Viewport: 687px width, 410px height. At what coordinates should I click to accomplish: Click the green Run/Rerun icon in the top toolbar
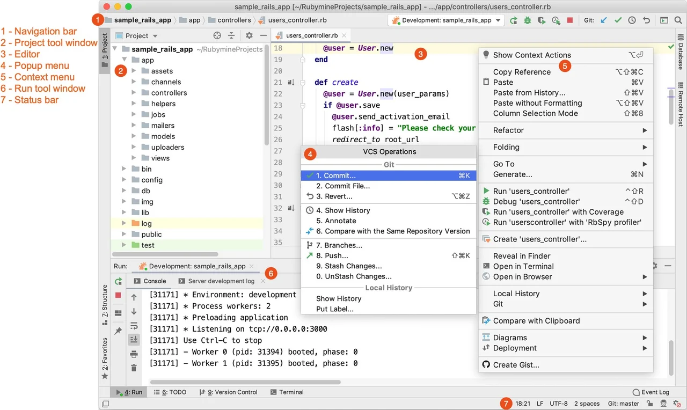[514, 20]
